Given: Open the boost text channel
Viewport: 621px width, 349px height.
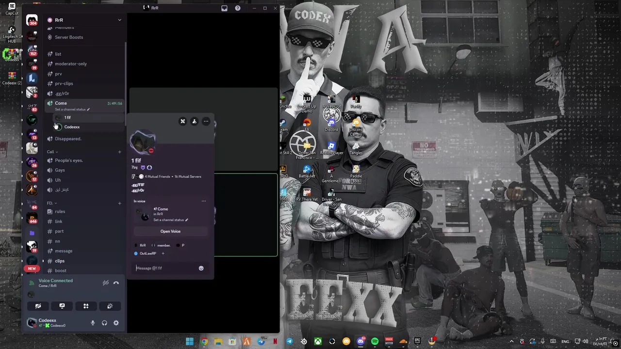Looking at the screenshot, I should [61, 270].
